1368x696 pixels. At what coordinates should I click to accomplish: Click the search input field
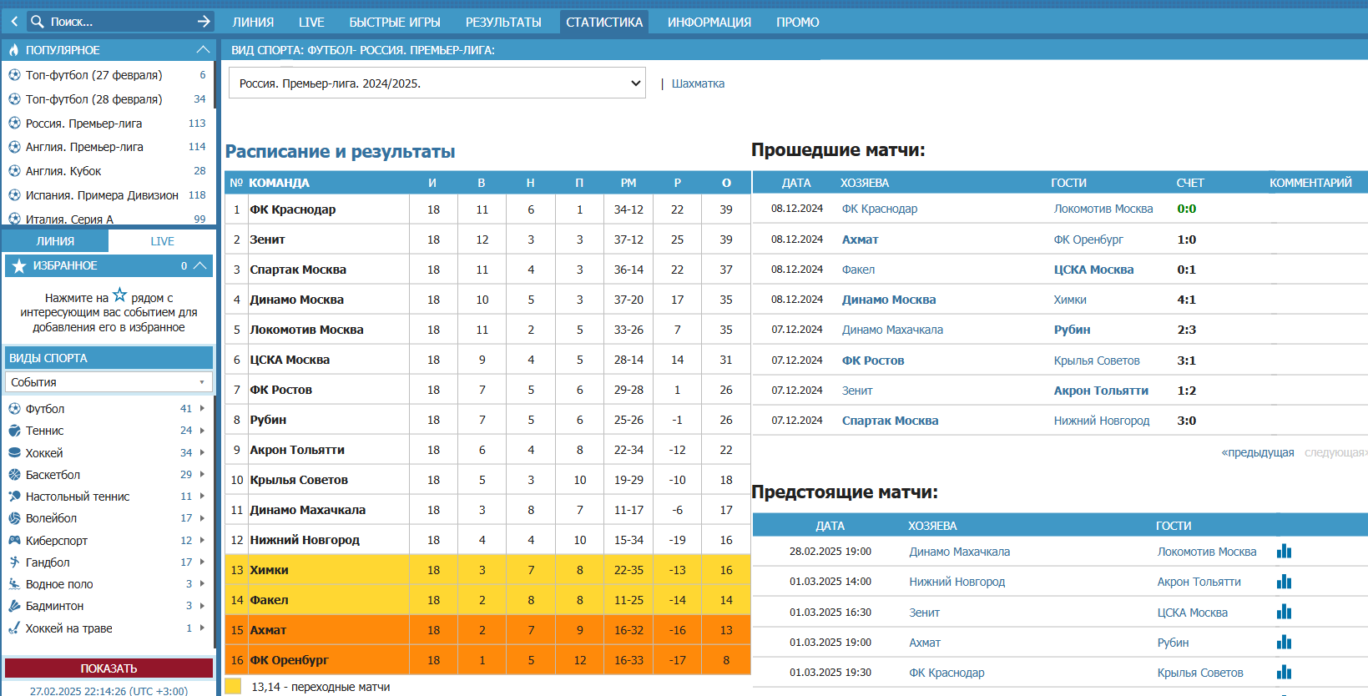(x=121, y=22)
